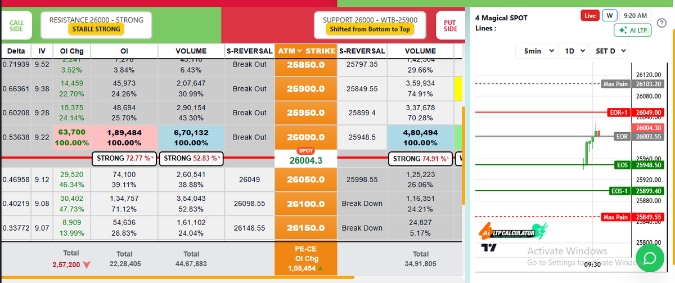Open the 5min interval dropdown
Screen dimensions: 675x283
click(x=536, y=51)
